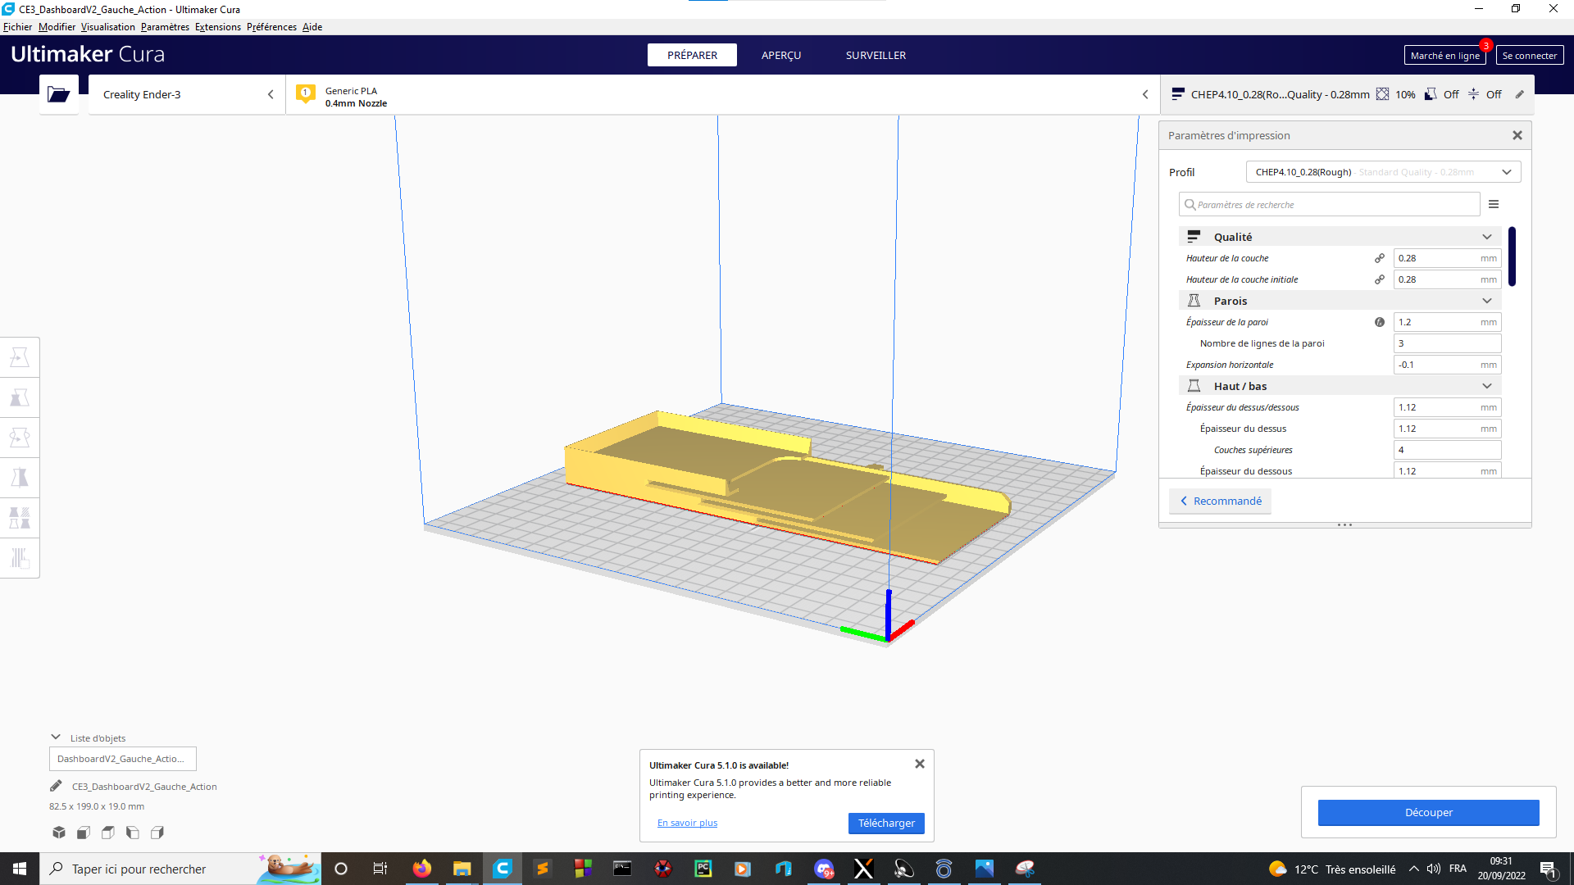Show hidden system tray icons
Screen dimensions: 1574x885
click(x=1414, y=869)
